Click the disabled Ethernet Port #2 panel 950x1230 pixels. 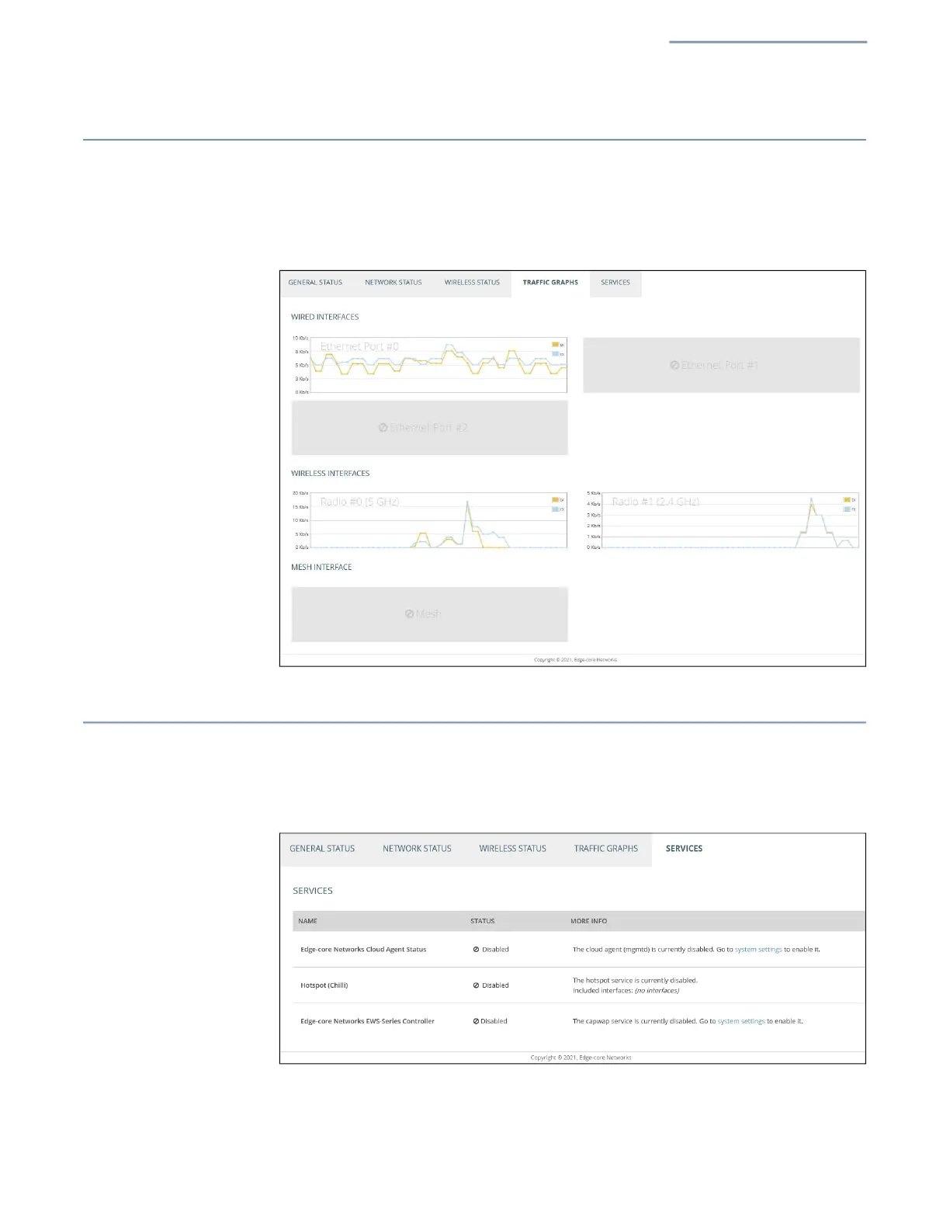430,428
